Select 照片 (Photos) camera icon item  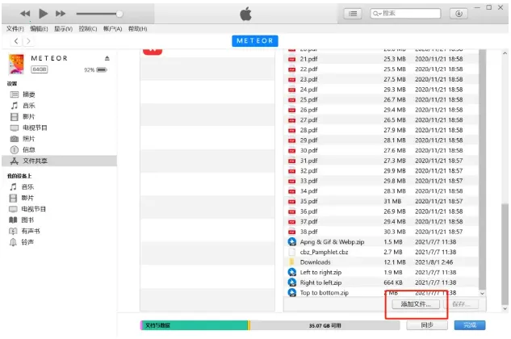[28, 139]
